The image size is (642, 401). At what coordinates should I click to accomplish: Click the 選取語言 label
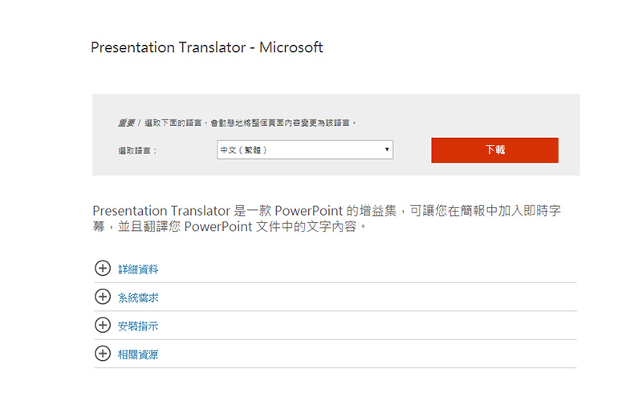137,151
